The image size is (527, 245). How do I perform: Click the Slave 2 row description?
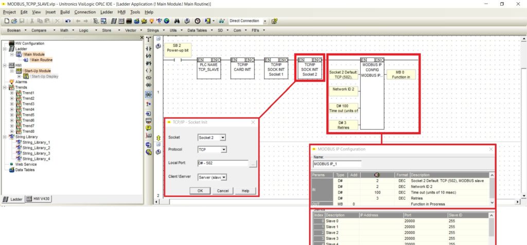coord(342,233)
